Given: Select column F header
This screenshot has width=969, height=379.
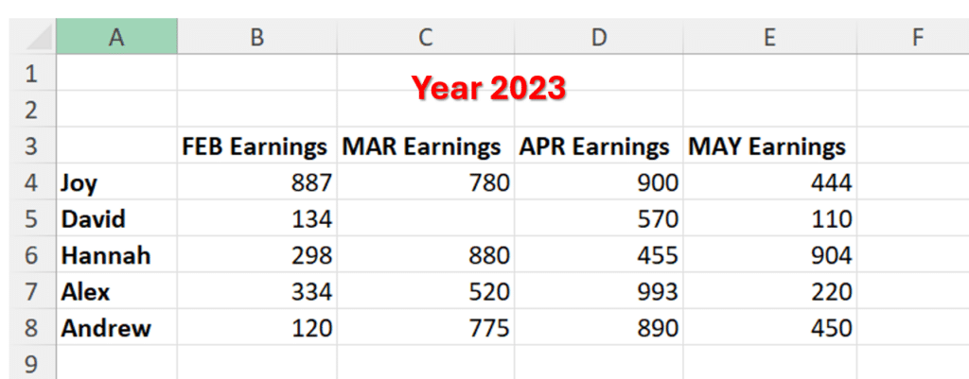Looking at the screenshot, I should (x=913, y=37).
